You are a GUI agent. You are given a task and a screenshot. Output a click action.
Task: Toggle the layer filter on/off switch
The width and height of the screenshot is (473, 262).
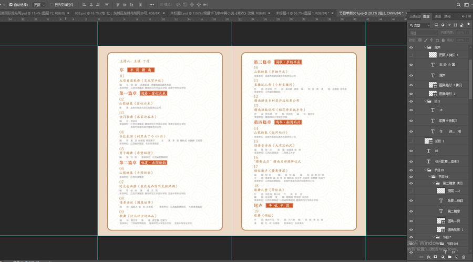click(x=468, y=25)
